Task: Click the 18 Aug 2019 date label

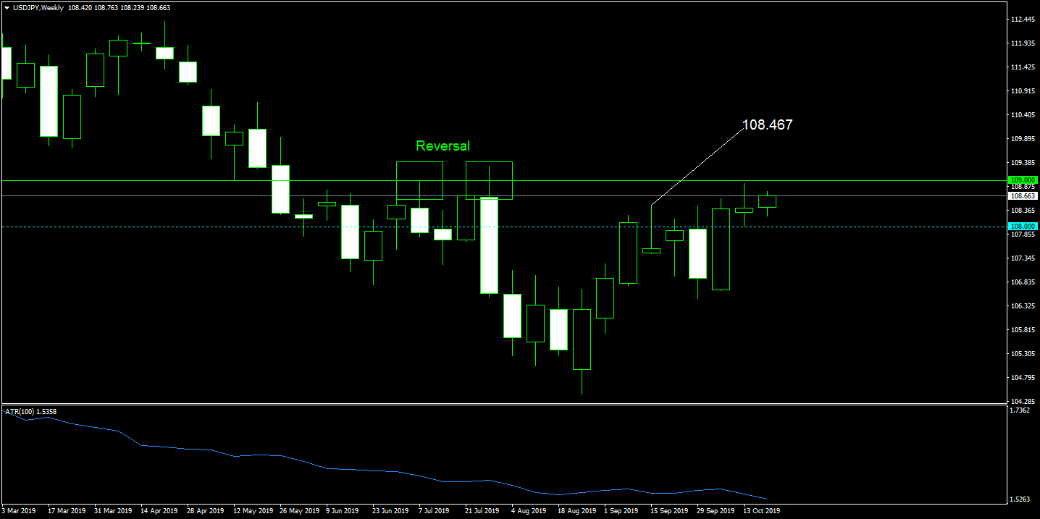Action: tap(576, 511)
